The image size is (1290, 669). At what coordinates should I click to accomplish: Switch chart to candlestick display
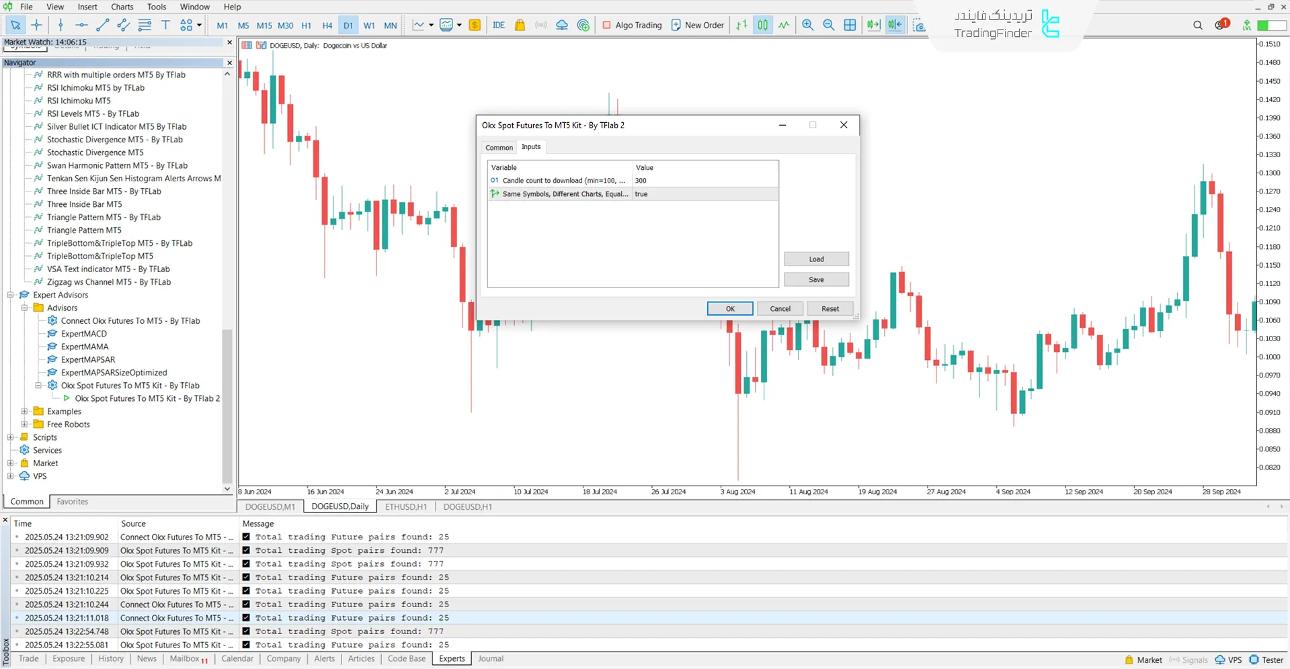(762, 26)
